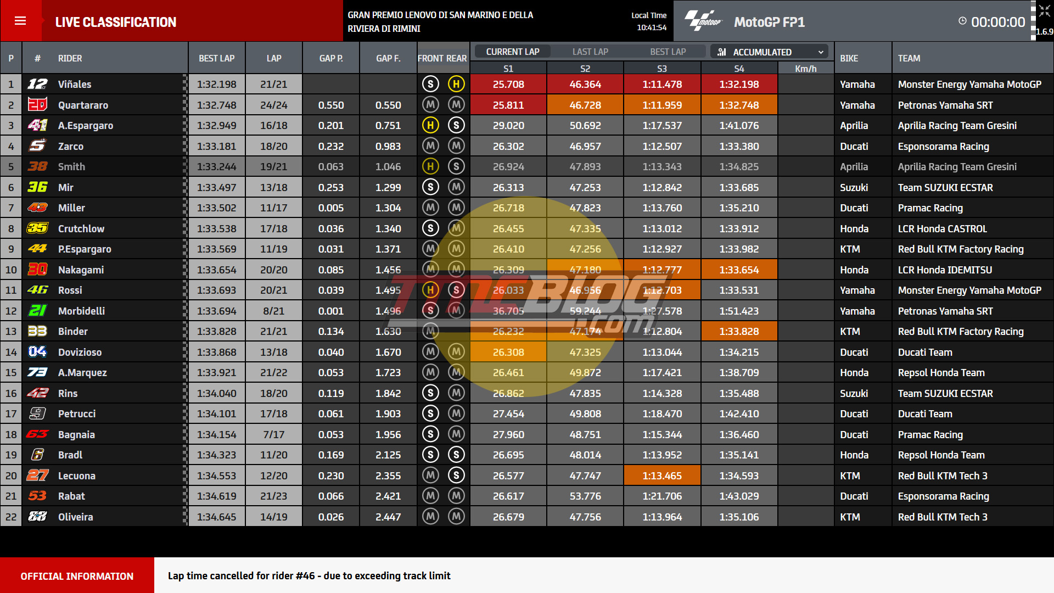Viewport: 1054px width, 593px height.
Task: Click the Gran Premio event title
Action: pos(440,21)
